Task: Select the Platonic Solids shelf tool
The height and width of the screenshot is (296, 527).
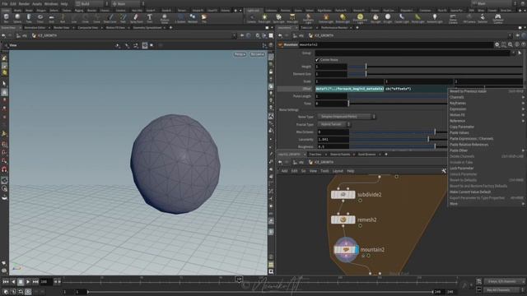Action: (x=165, y=18)
